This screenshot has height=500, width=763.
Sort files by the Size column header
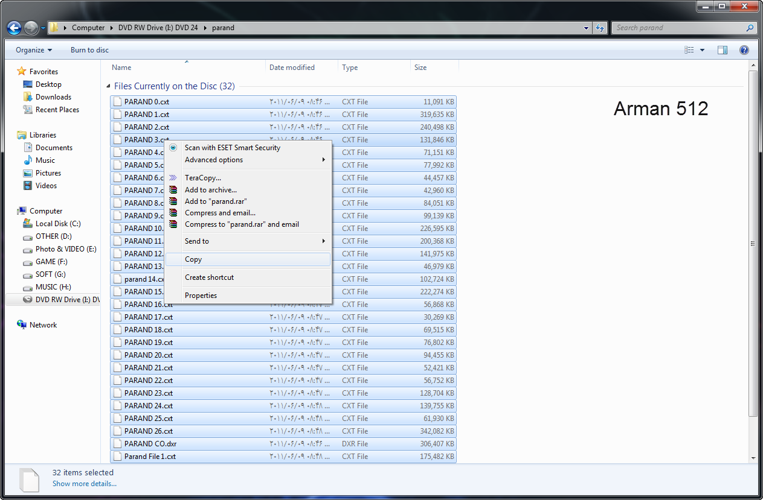[x=420, y=68]
